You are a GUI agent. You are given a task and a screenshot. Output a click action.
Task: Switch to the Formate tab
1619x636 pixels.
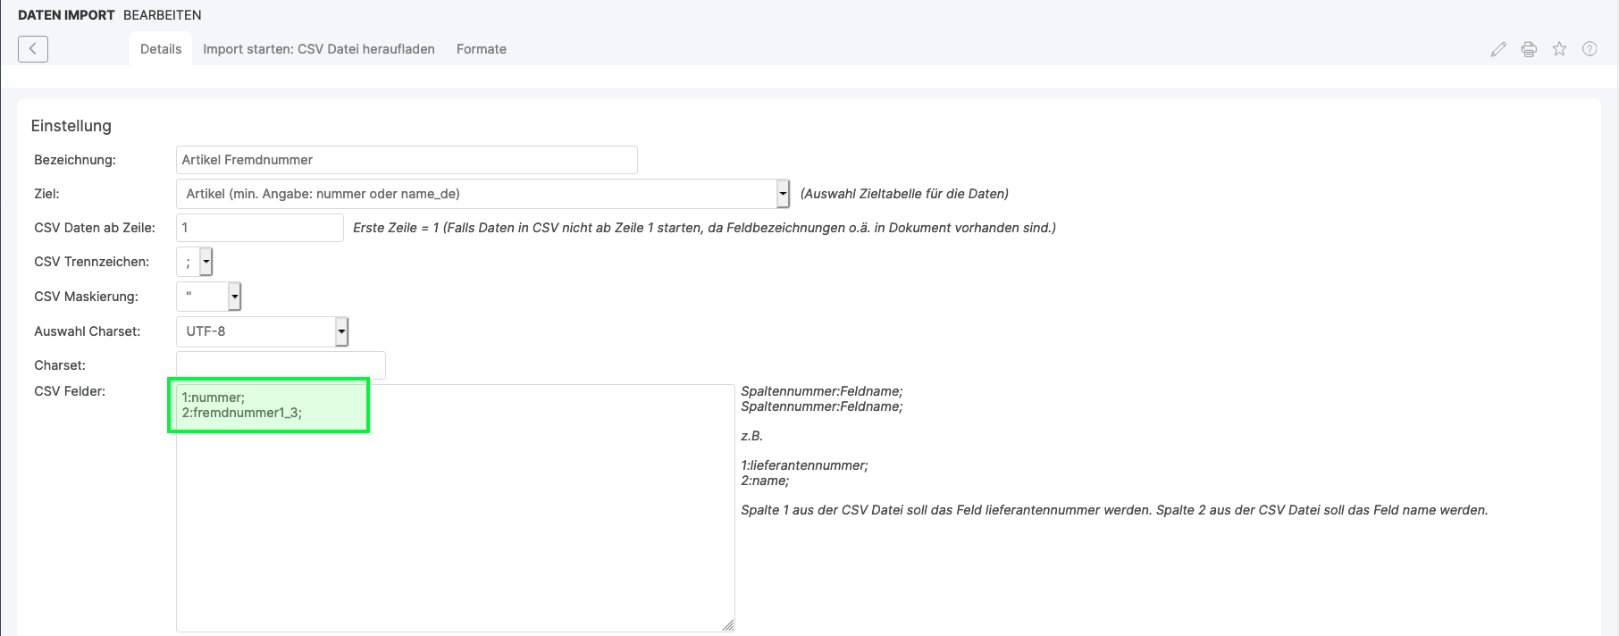(482, 49)
